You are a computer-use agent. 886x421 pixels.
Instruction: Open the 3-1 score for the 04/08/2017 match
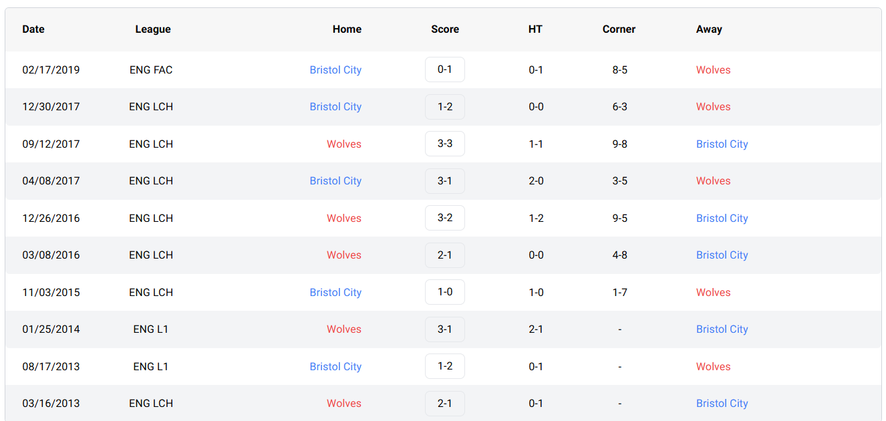tap(444, 181)
